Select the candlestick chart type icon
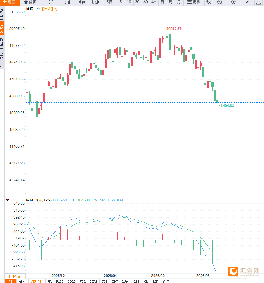 point(82,2)
